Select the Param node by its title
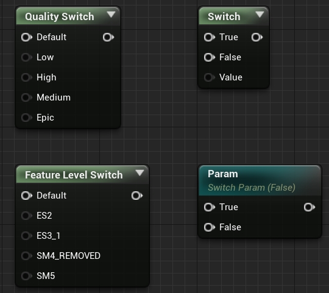 223,174
